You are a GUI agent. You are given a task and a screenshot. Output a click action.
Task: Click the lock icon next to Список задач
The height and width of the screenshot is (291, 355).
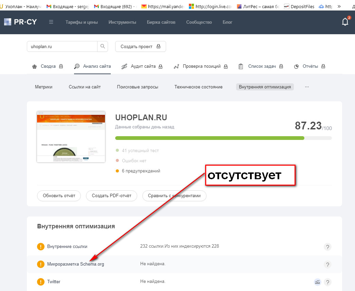coord(281,66)
